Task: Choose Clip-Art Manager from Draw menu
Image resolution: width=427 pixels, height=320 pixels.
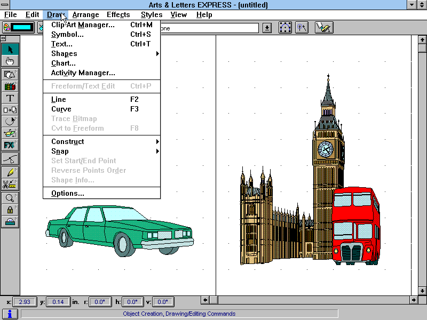Action: pyautogui.click(x=101, y=25)
